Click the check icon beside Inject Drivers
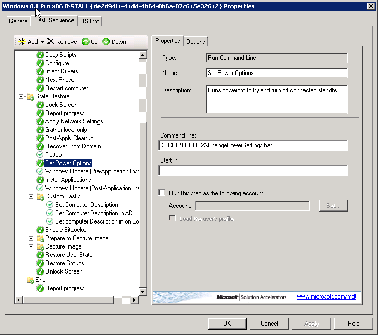 pos(40,71)
